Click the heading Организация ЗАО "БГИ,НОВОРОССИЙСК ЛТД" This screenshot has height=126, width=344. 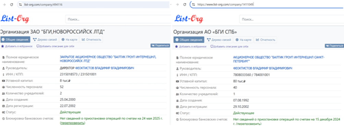point(53,32)
